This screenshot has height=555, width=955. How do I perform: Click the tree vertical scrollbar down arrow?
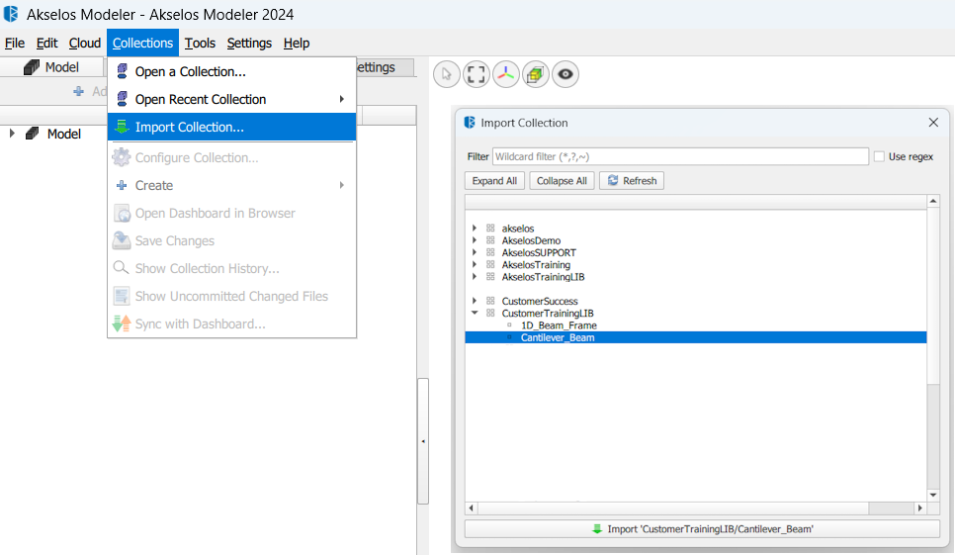click(933, 496)
